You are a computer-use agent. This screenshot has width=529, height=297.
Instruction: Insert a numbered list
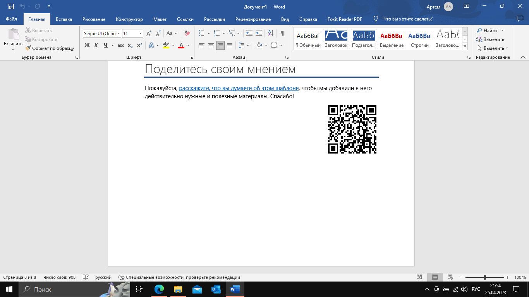click(217, 33)
